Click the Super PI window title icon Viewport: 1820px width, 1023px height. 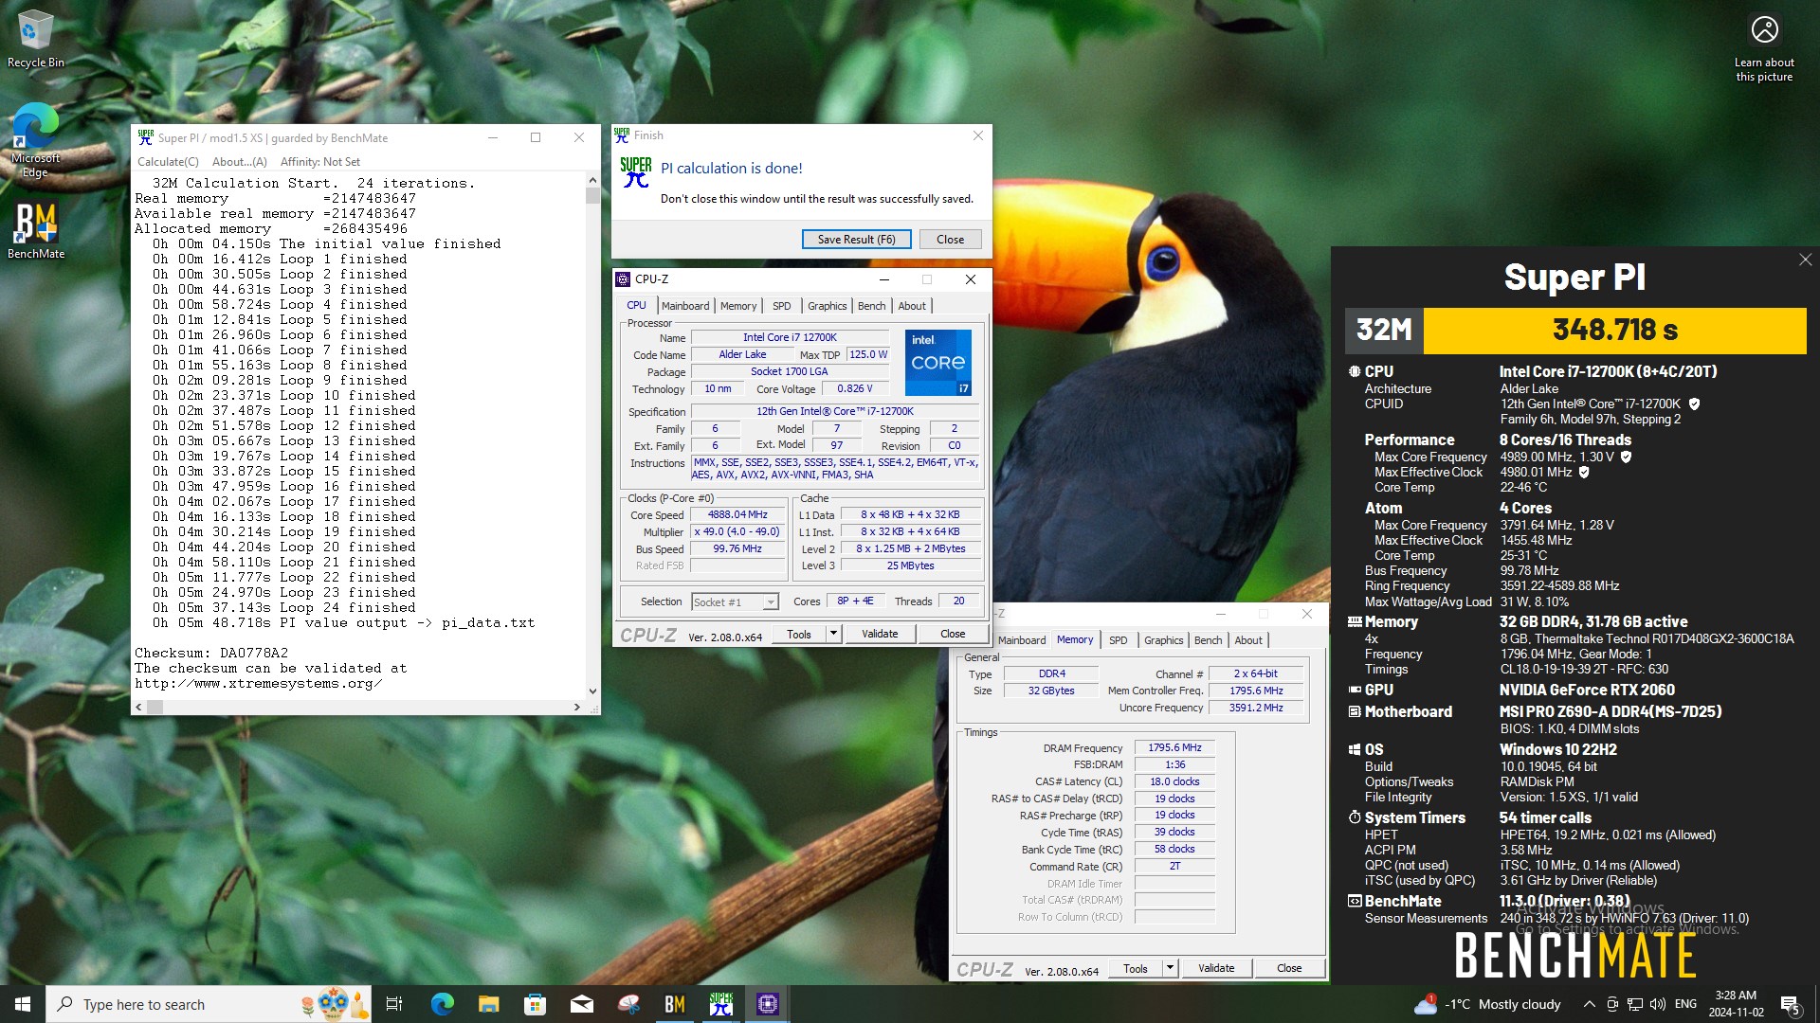145,137
